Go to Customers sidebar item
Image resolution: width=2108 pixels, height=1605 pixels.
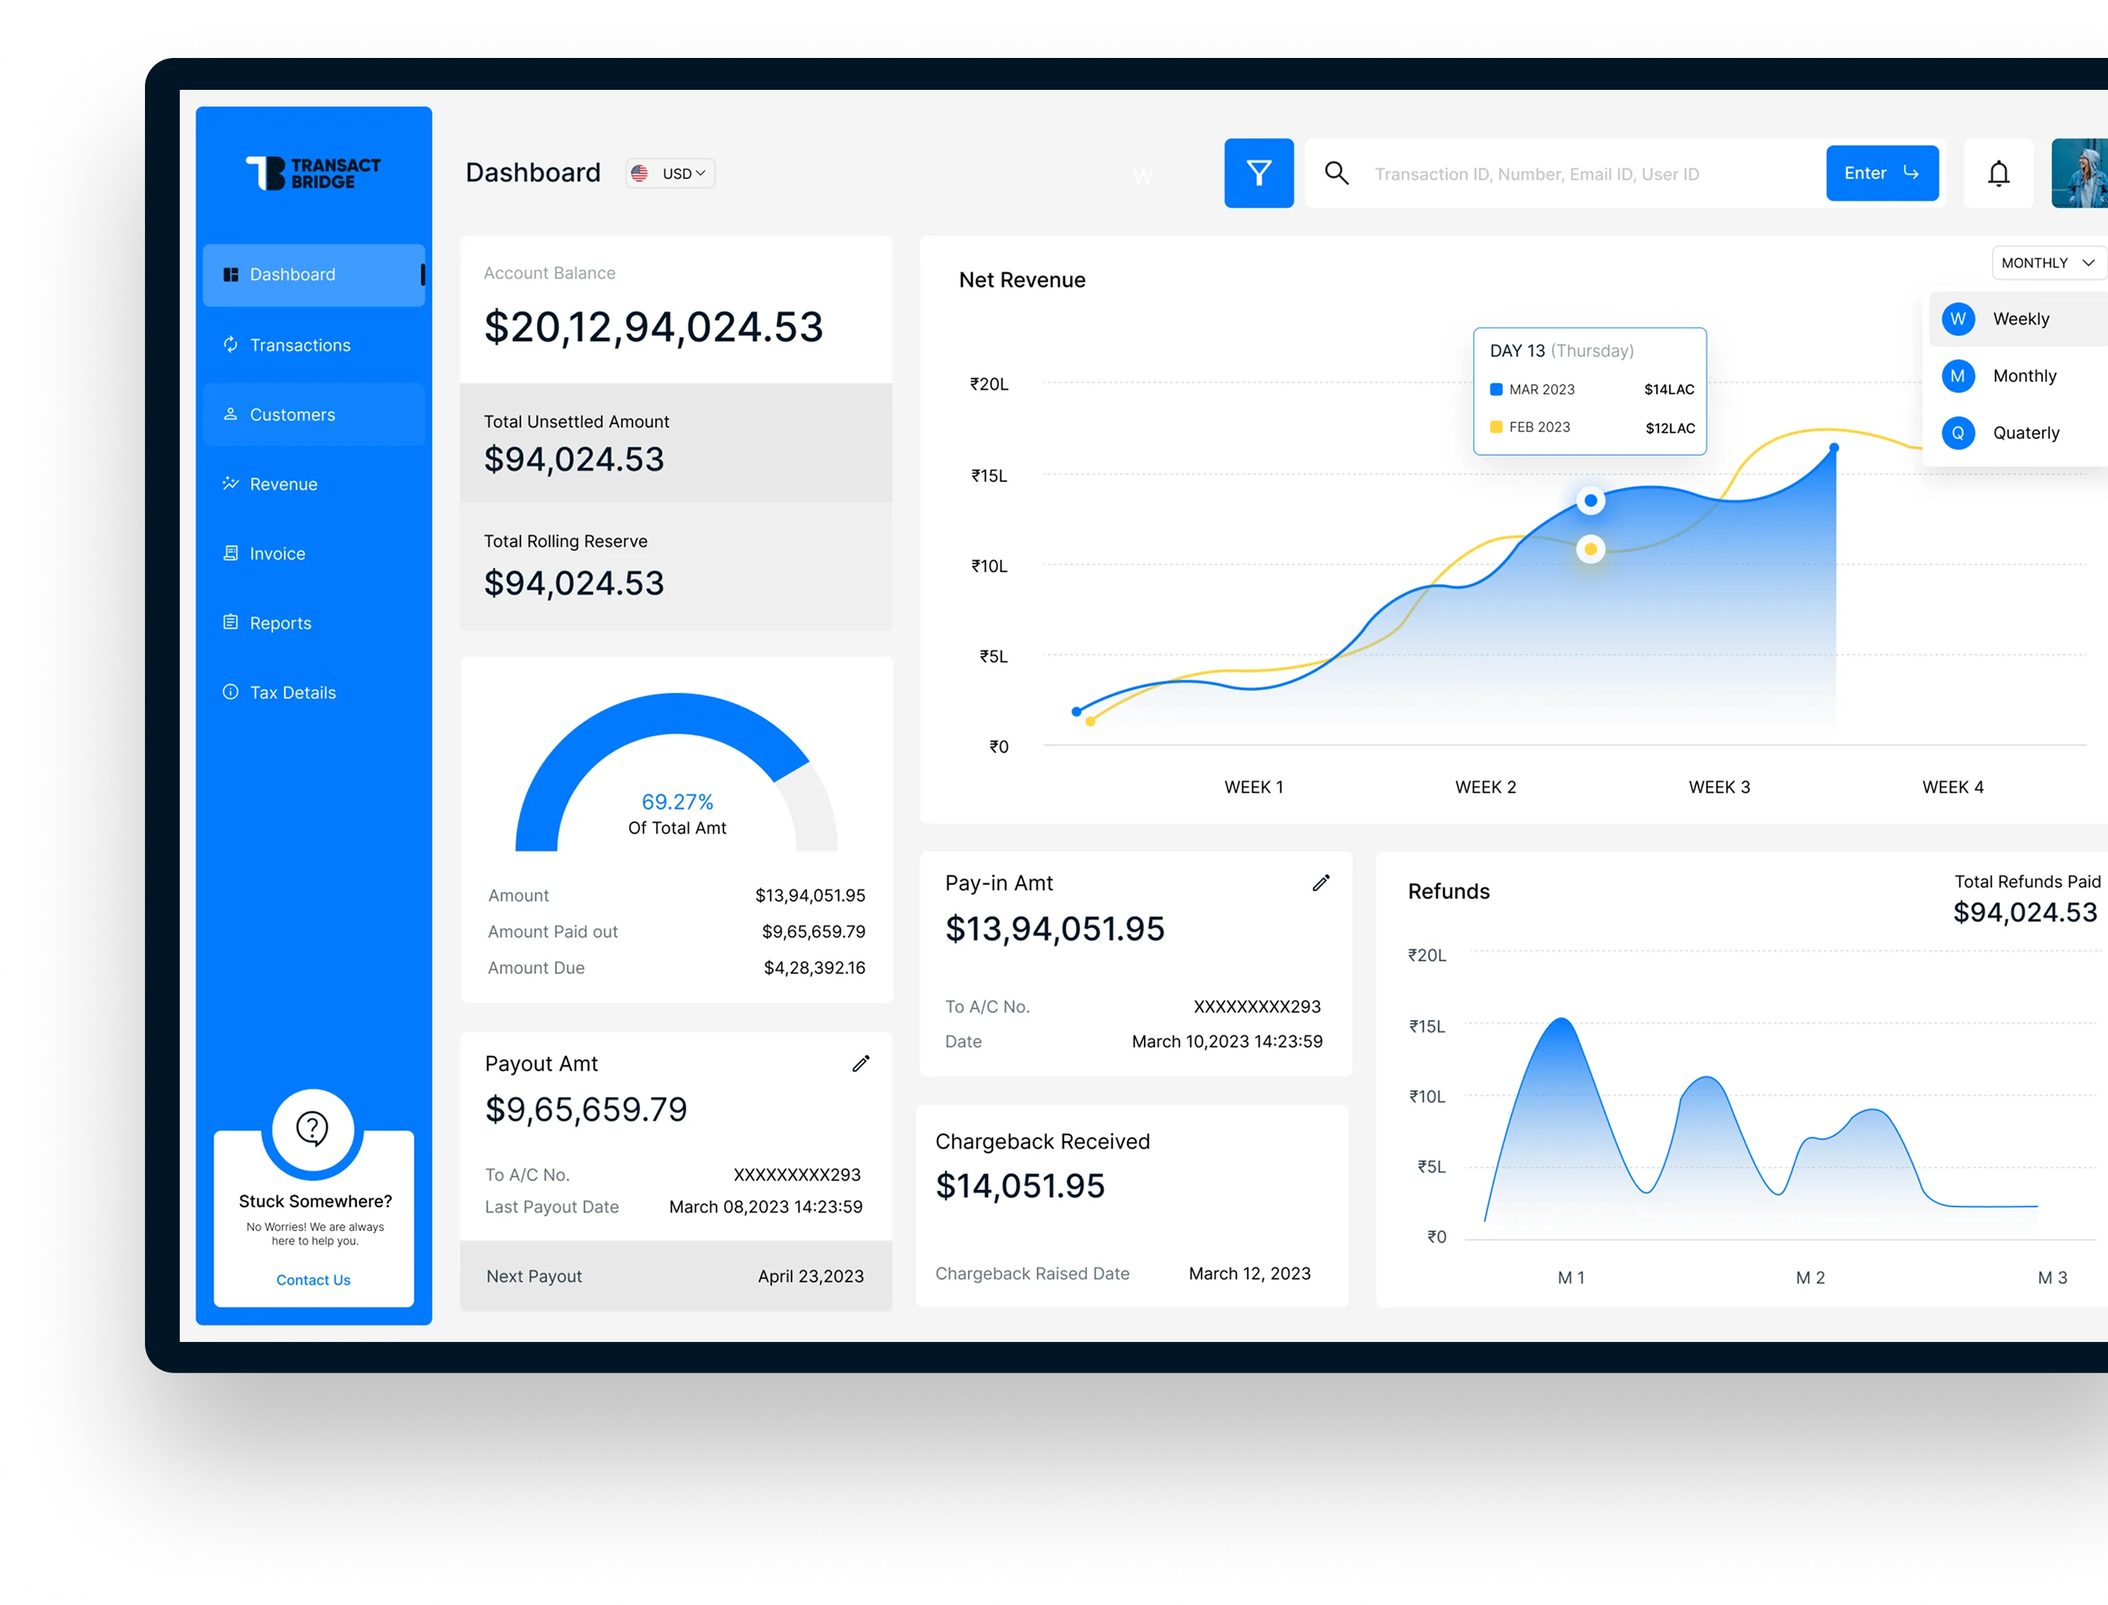pyautogui.click(x=292, y=414)
